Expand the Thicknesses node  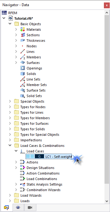tap(16, 41)
